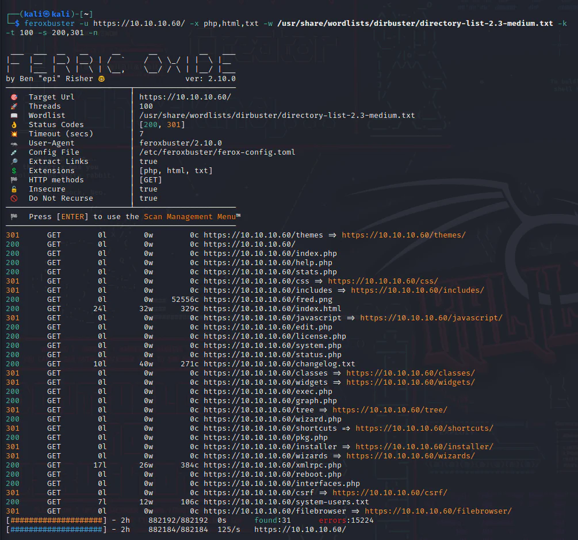
Task: Click the mouse icon beside User-Agent
Action: click(x=14, y=144)
